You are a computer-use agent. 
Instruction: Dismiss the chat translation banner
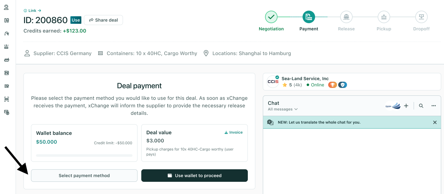click(435, 122)
